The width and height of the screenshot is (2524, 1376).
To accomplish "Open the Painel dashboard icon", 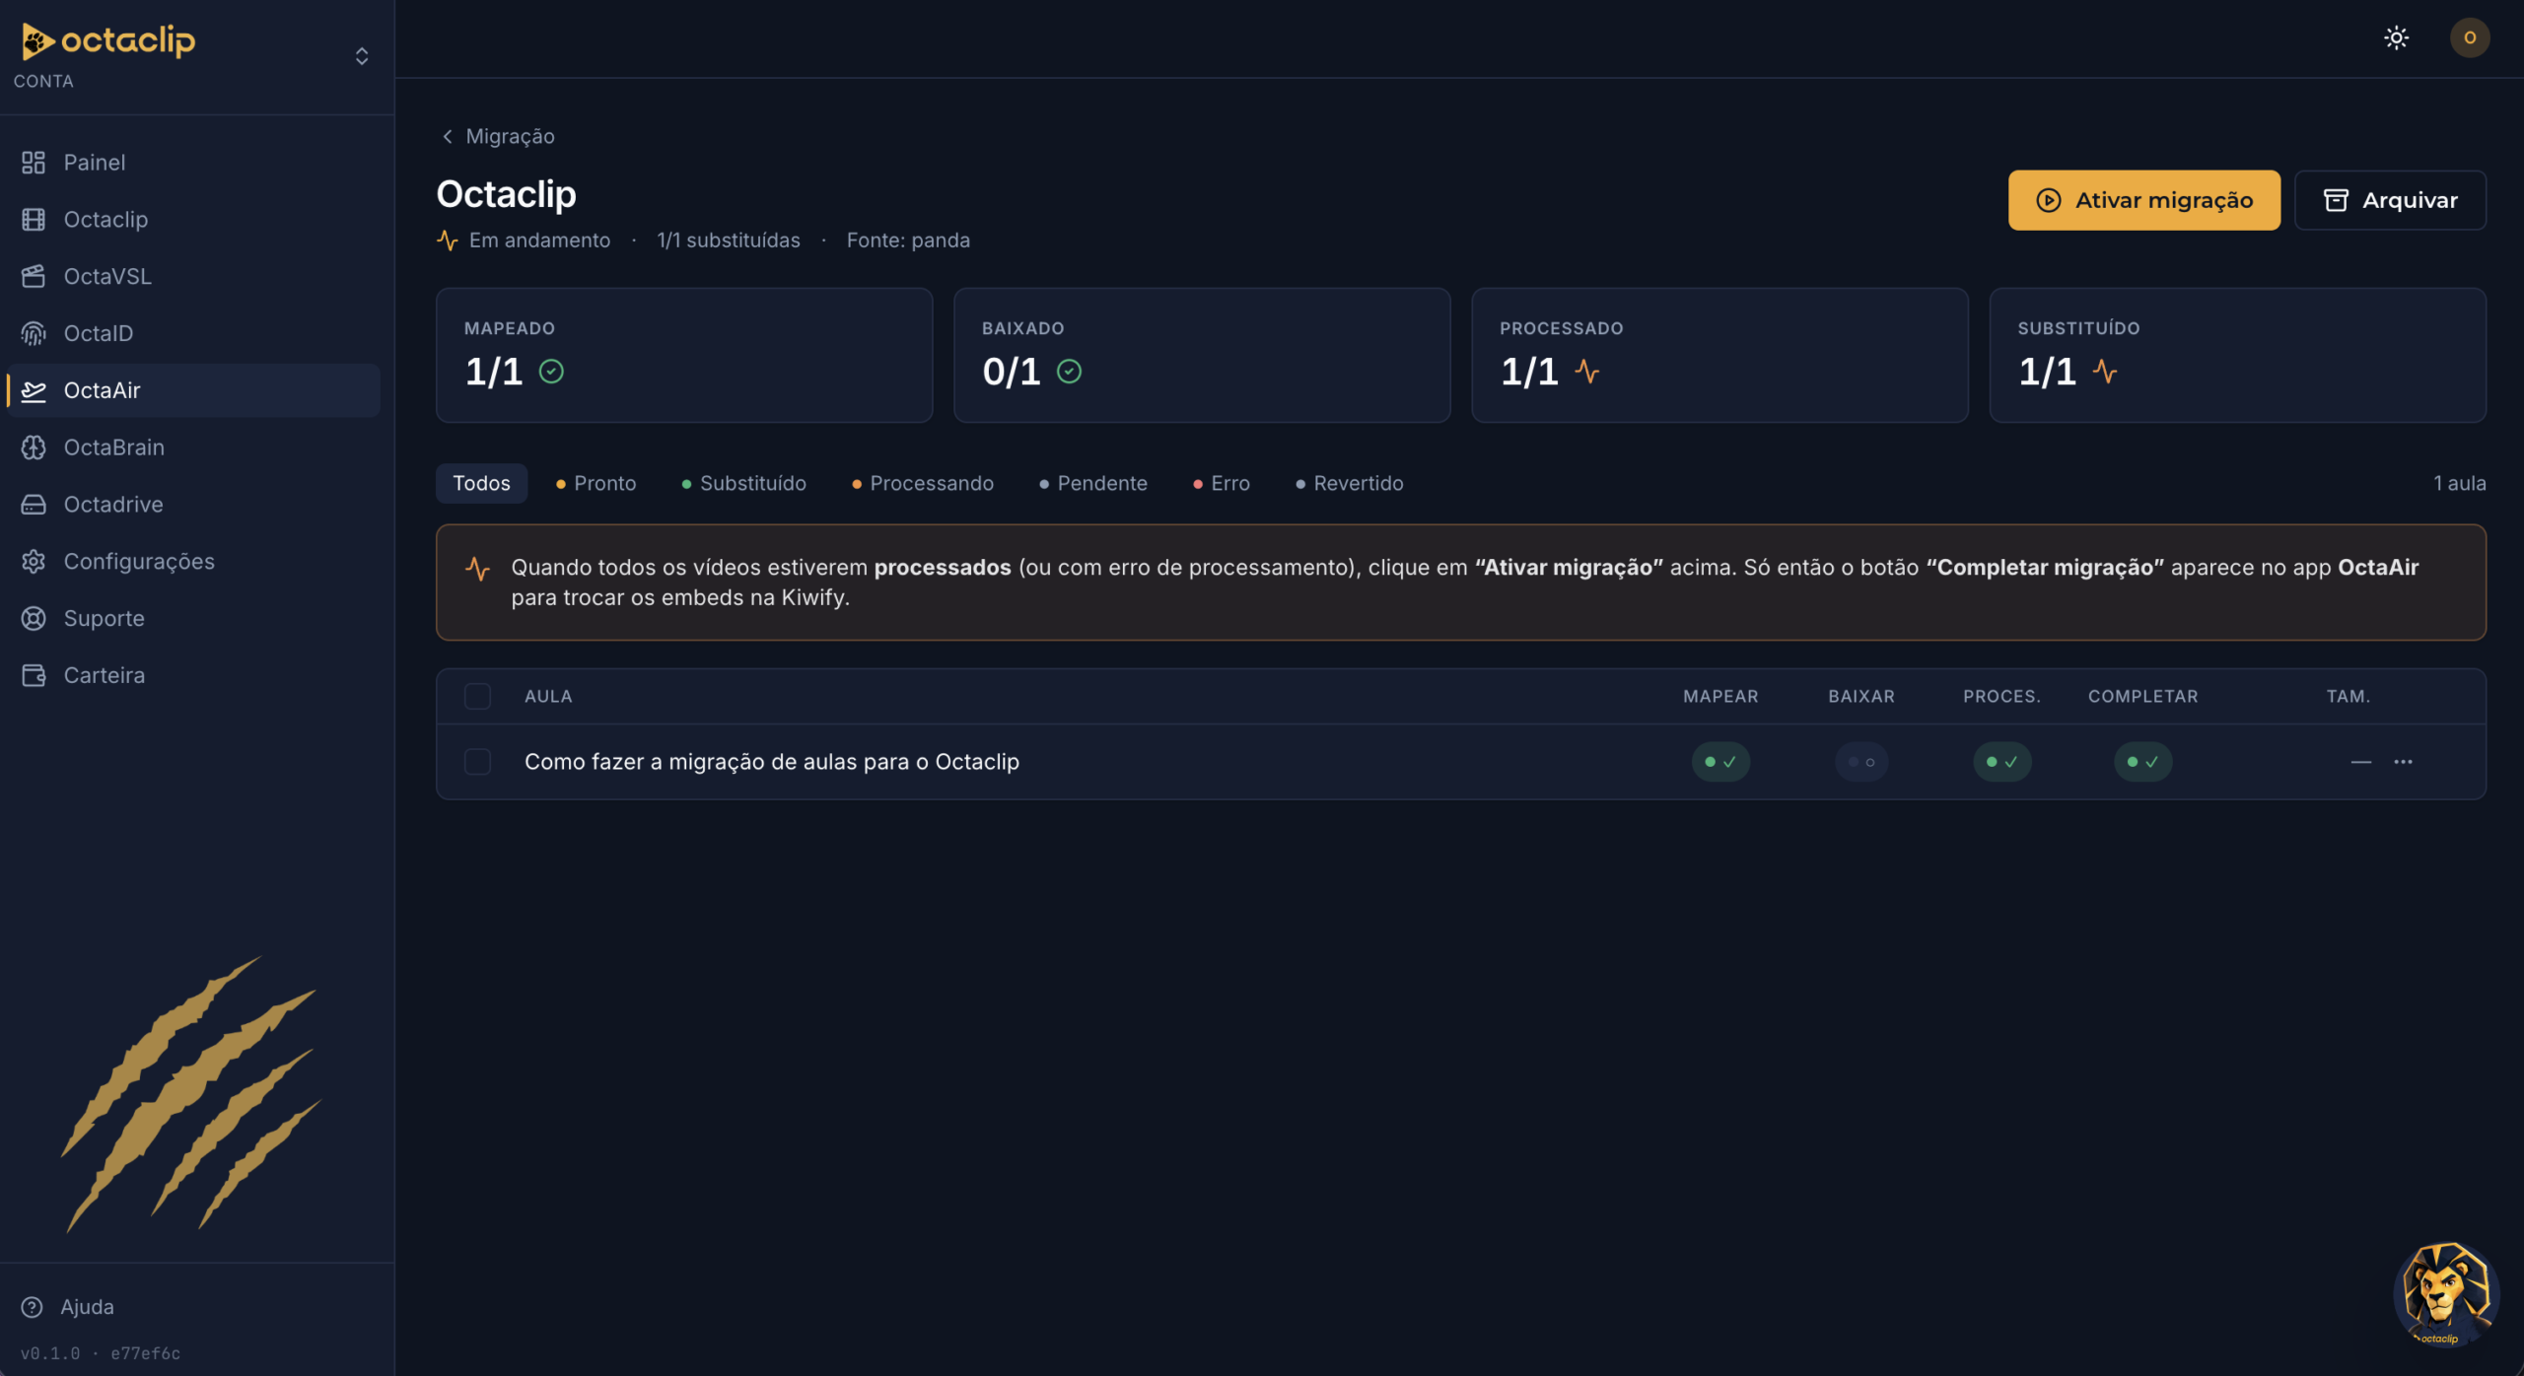I will click(34, 163).
